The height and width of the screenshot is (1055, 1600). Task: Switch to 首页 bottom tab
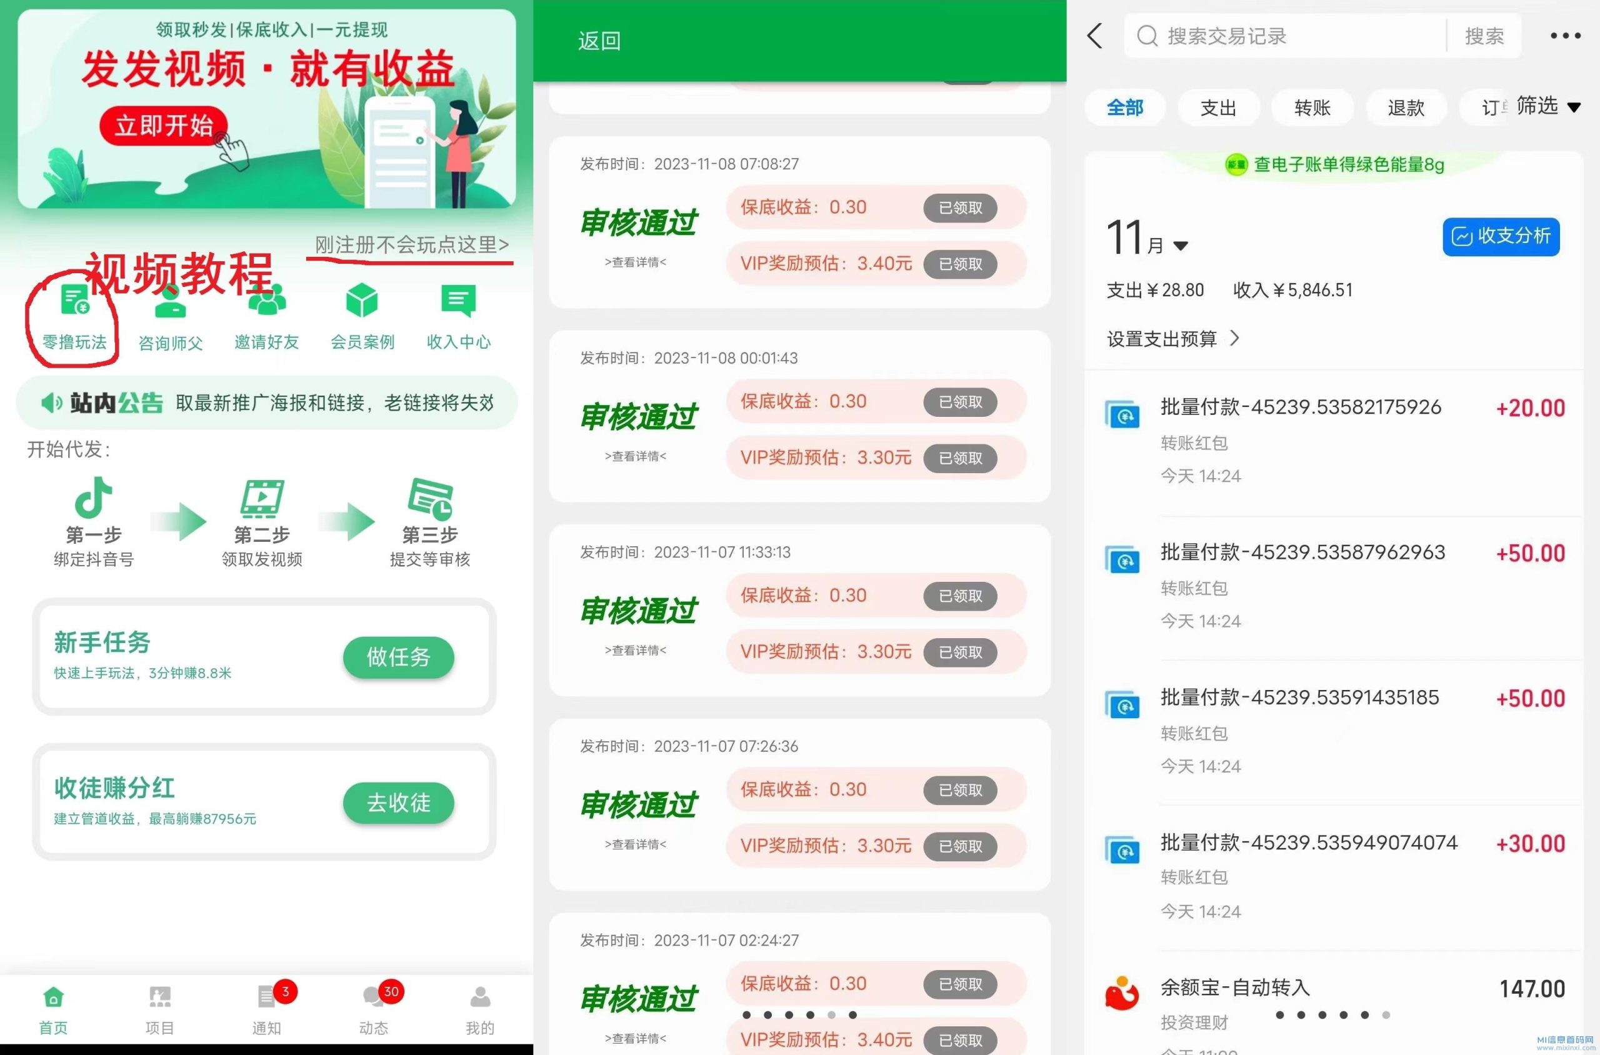pos(53,1010)
